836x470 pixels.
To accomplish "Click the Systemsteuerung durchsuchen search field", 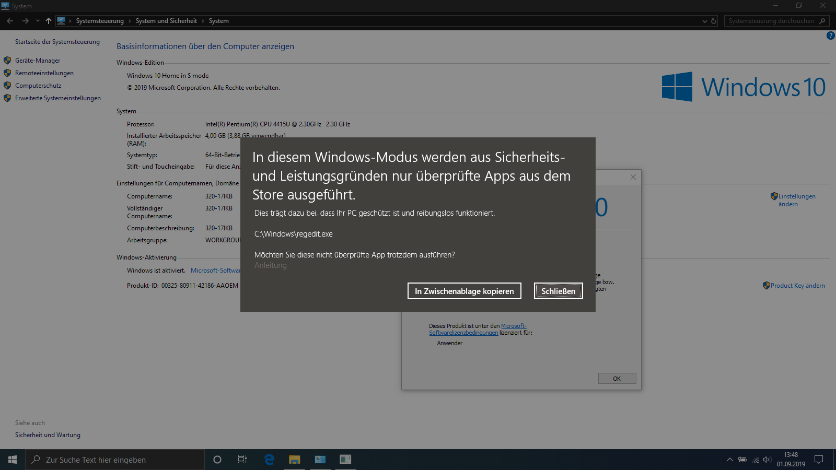I will click(771, 21).
